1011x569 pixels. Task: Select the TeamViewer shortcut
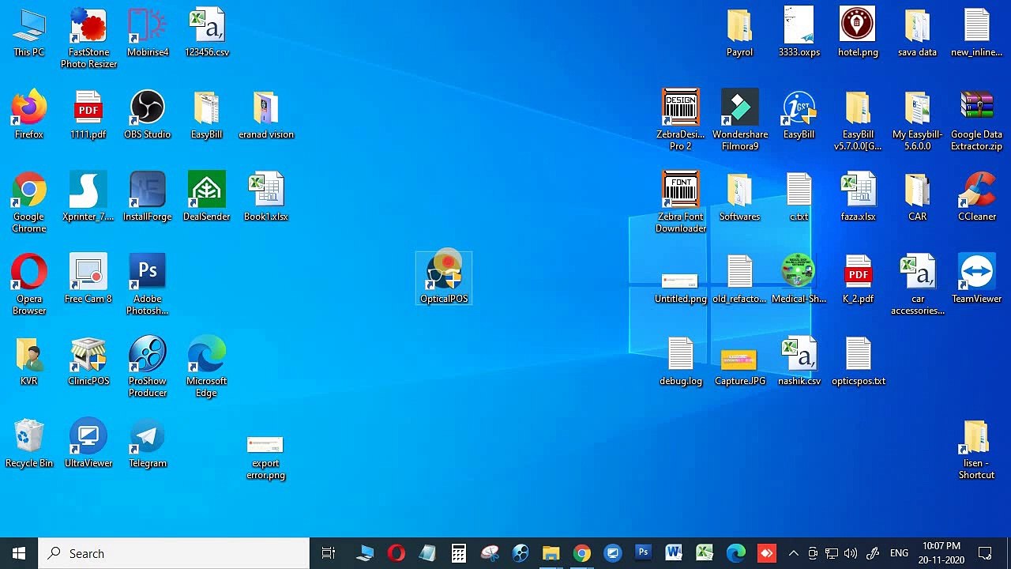[977, 279]
